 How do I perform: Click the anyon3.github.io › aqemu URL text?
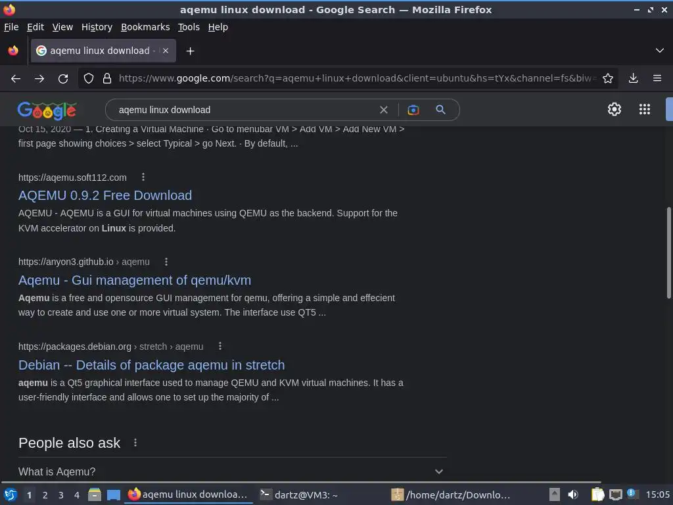click(x=84, y=262)
